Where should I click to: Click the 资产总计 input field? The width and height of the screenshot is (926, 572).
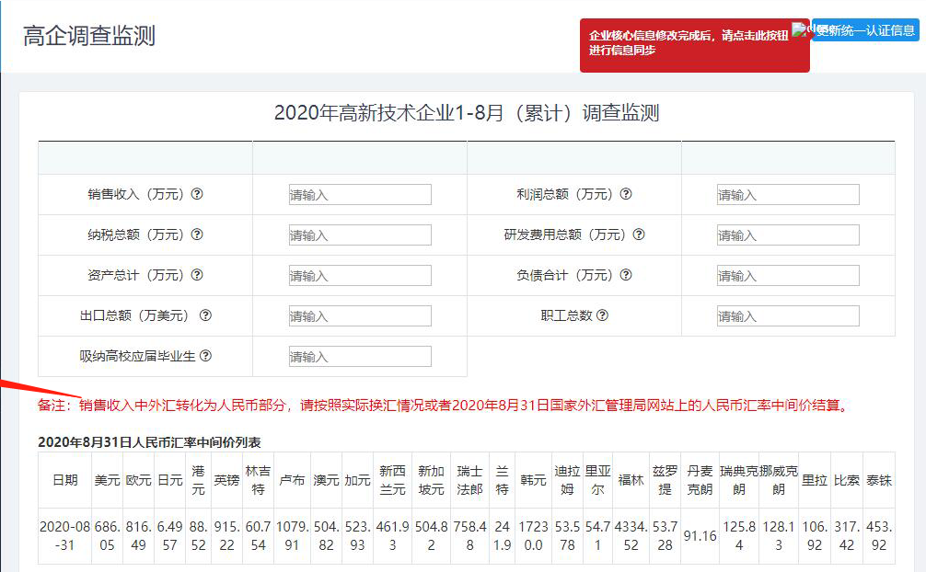click(x=360, y=276)
